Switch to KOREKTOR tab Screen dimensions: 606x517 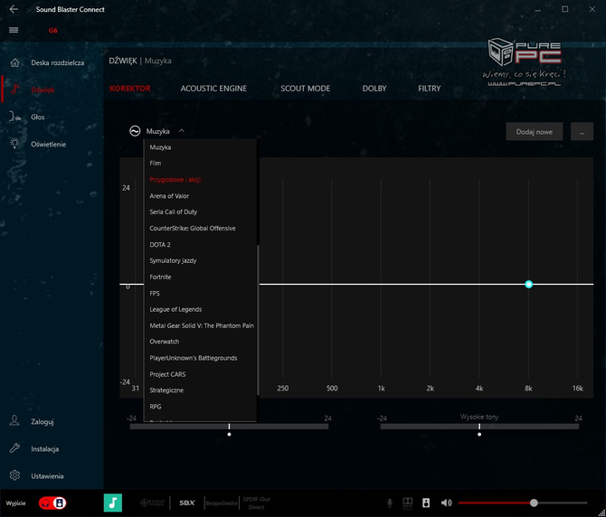(x=130, y=89)
